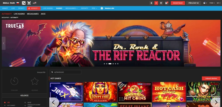Go to KRIKET section

[x=5, y=8]
